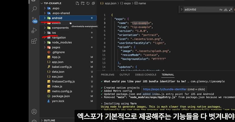
Task: Expand the .expo folder
Action: pos(45,8)
